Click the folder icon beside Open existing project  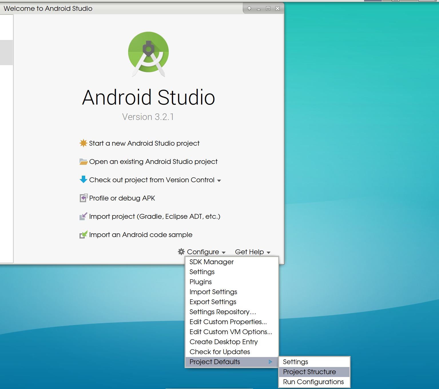[83, 161]
